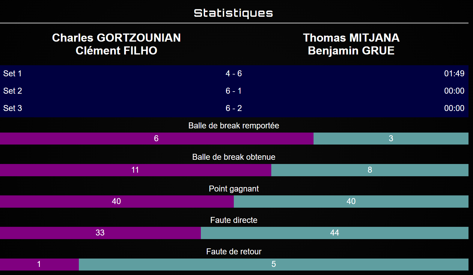The height and width of the screenshot is (275, 473).
Task: Select the Set 1 row label
Action: coord(13,74)
